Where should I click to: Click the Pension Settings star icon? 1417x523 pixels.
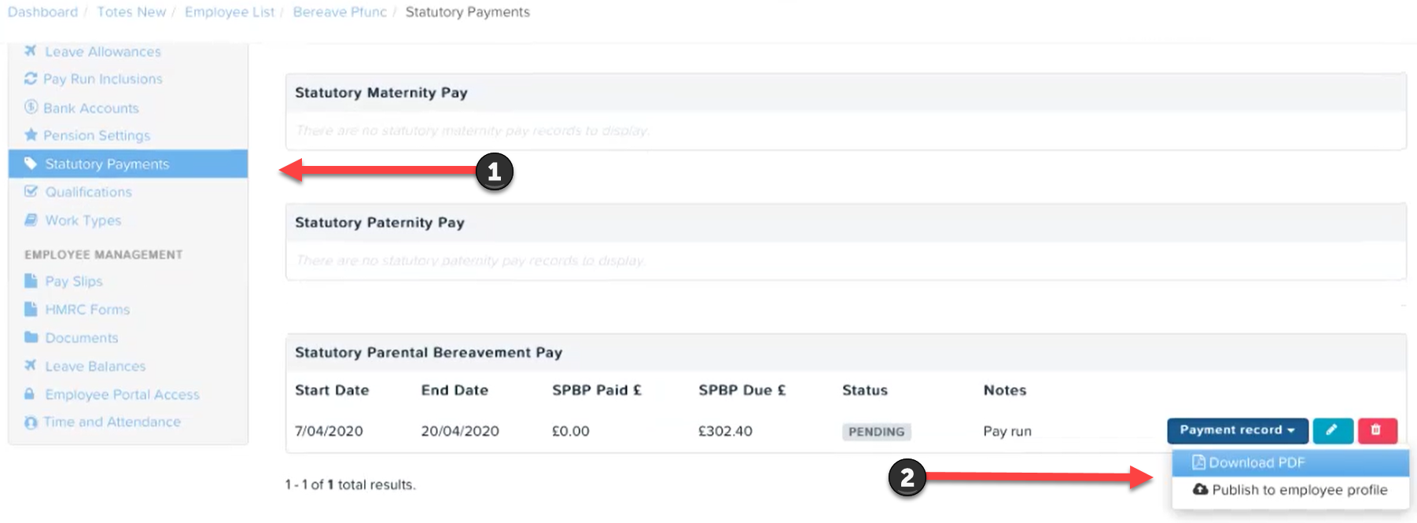click(x=31, y=134)
